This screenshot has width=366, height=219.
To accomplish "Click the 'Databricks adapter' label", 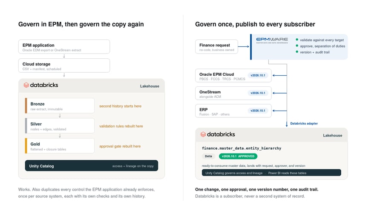I will pyautogui.click(x=304, y=123).
